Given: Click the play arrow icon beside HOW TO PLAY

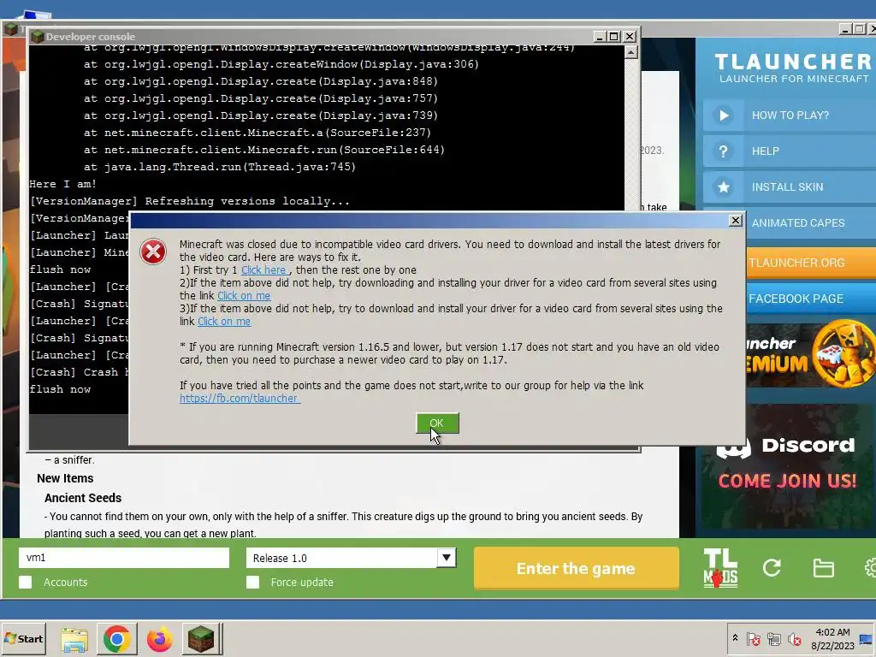Looking at the screenshot, I should pyautogui.click(x=724, y=115).
